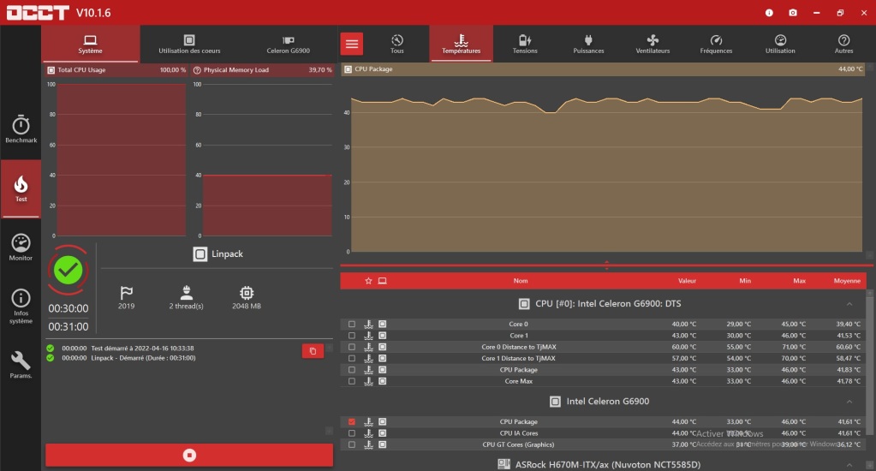Click green checkmark status indicator

tap(69, 271)
